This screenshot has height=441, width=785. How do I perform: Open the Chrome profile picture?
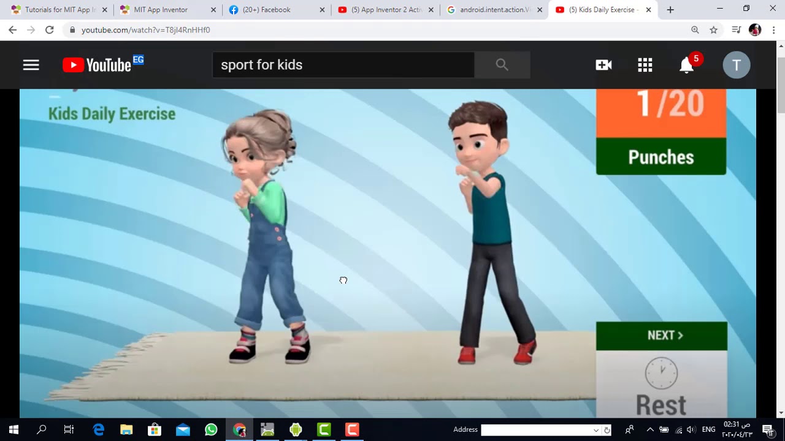[755, 30]
